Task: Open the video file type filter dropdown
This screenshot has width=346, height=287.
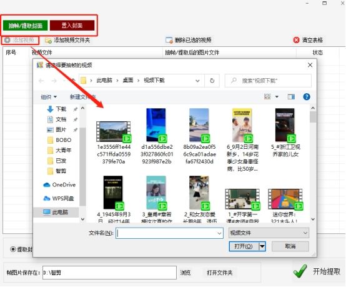Action: coord(269,233)
